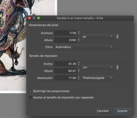This screenshot has height=118, width=137.
Task: Click Cancelar button
Action: pos(103,111)
